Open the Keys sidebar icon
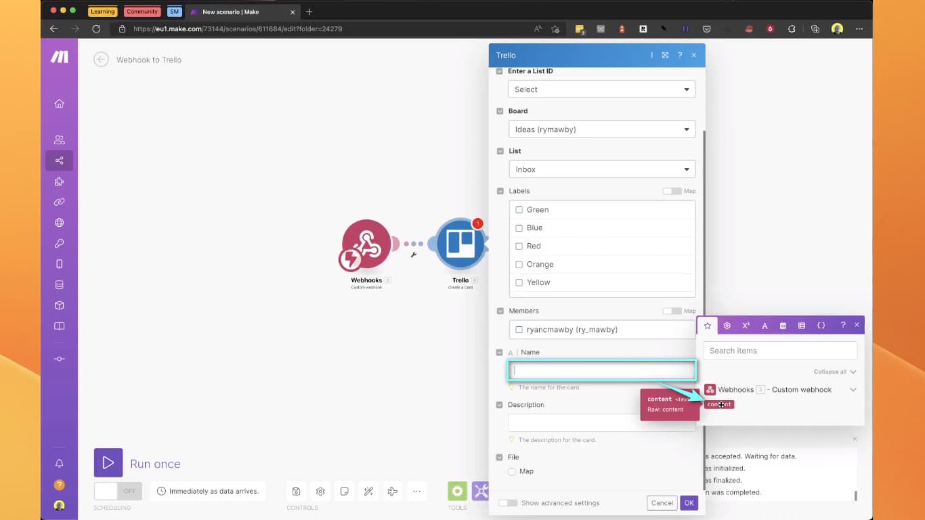Screen dimensions: 925x520 (x=59, y=243)
